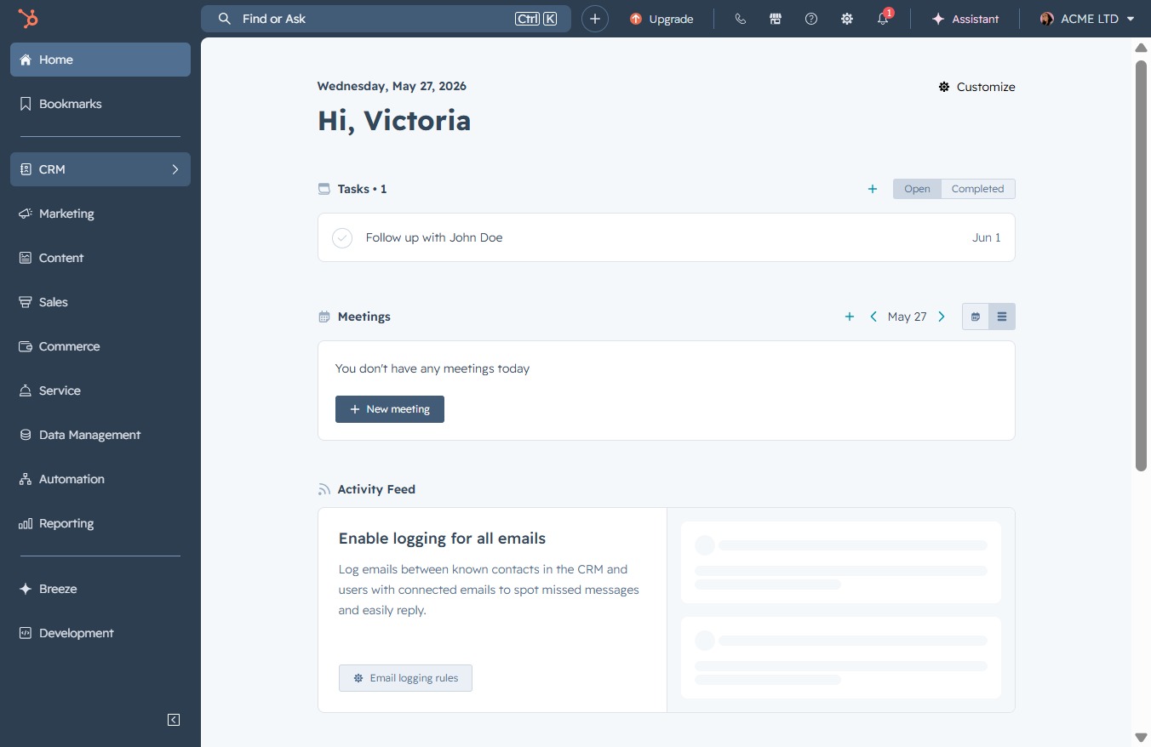This screenshot has height=747, width=1151.
Task: Switch Meetings to list view
Action: [1002, 316]
